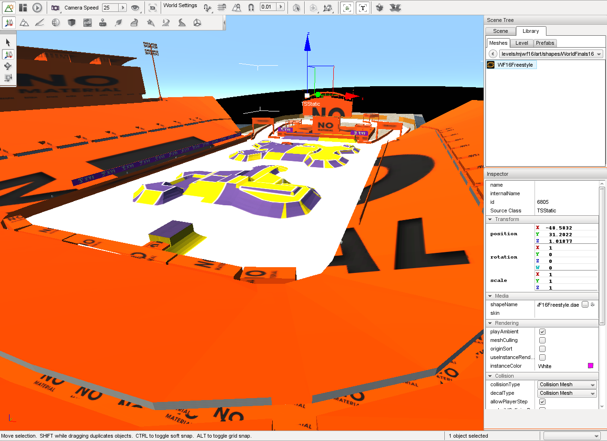The width and height of the screenshot is (607, 441).
Task: Enable the useInstanceRend checkbox
Action: coord(542,358)
